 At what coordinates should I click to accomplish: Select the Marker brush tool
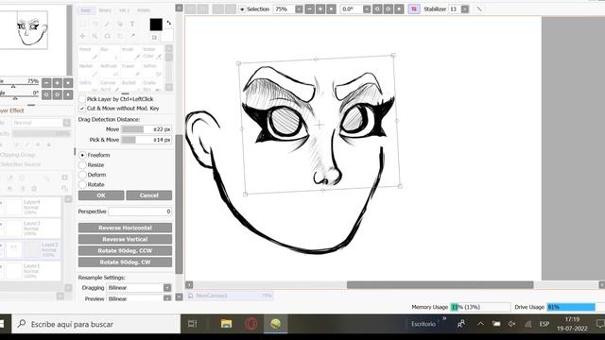point(88,70)
